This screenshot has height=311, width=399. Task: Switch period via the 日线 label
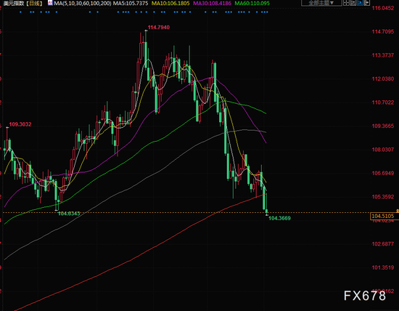click(x=34, y=4)
